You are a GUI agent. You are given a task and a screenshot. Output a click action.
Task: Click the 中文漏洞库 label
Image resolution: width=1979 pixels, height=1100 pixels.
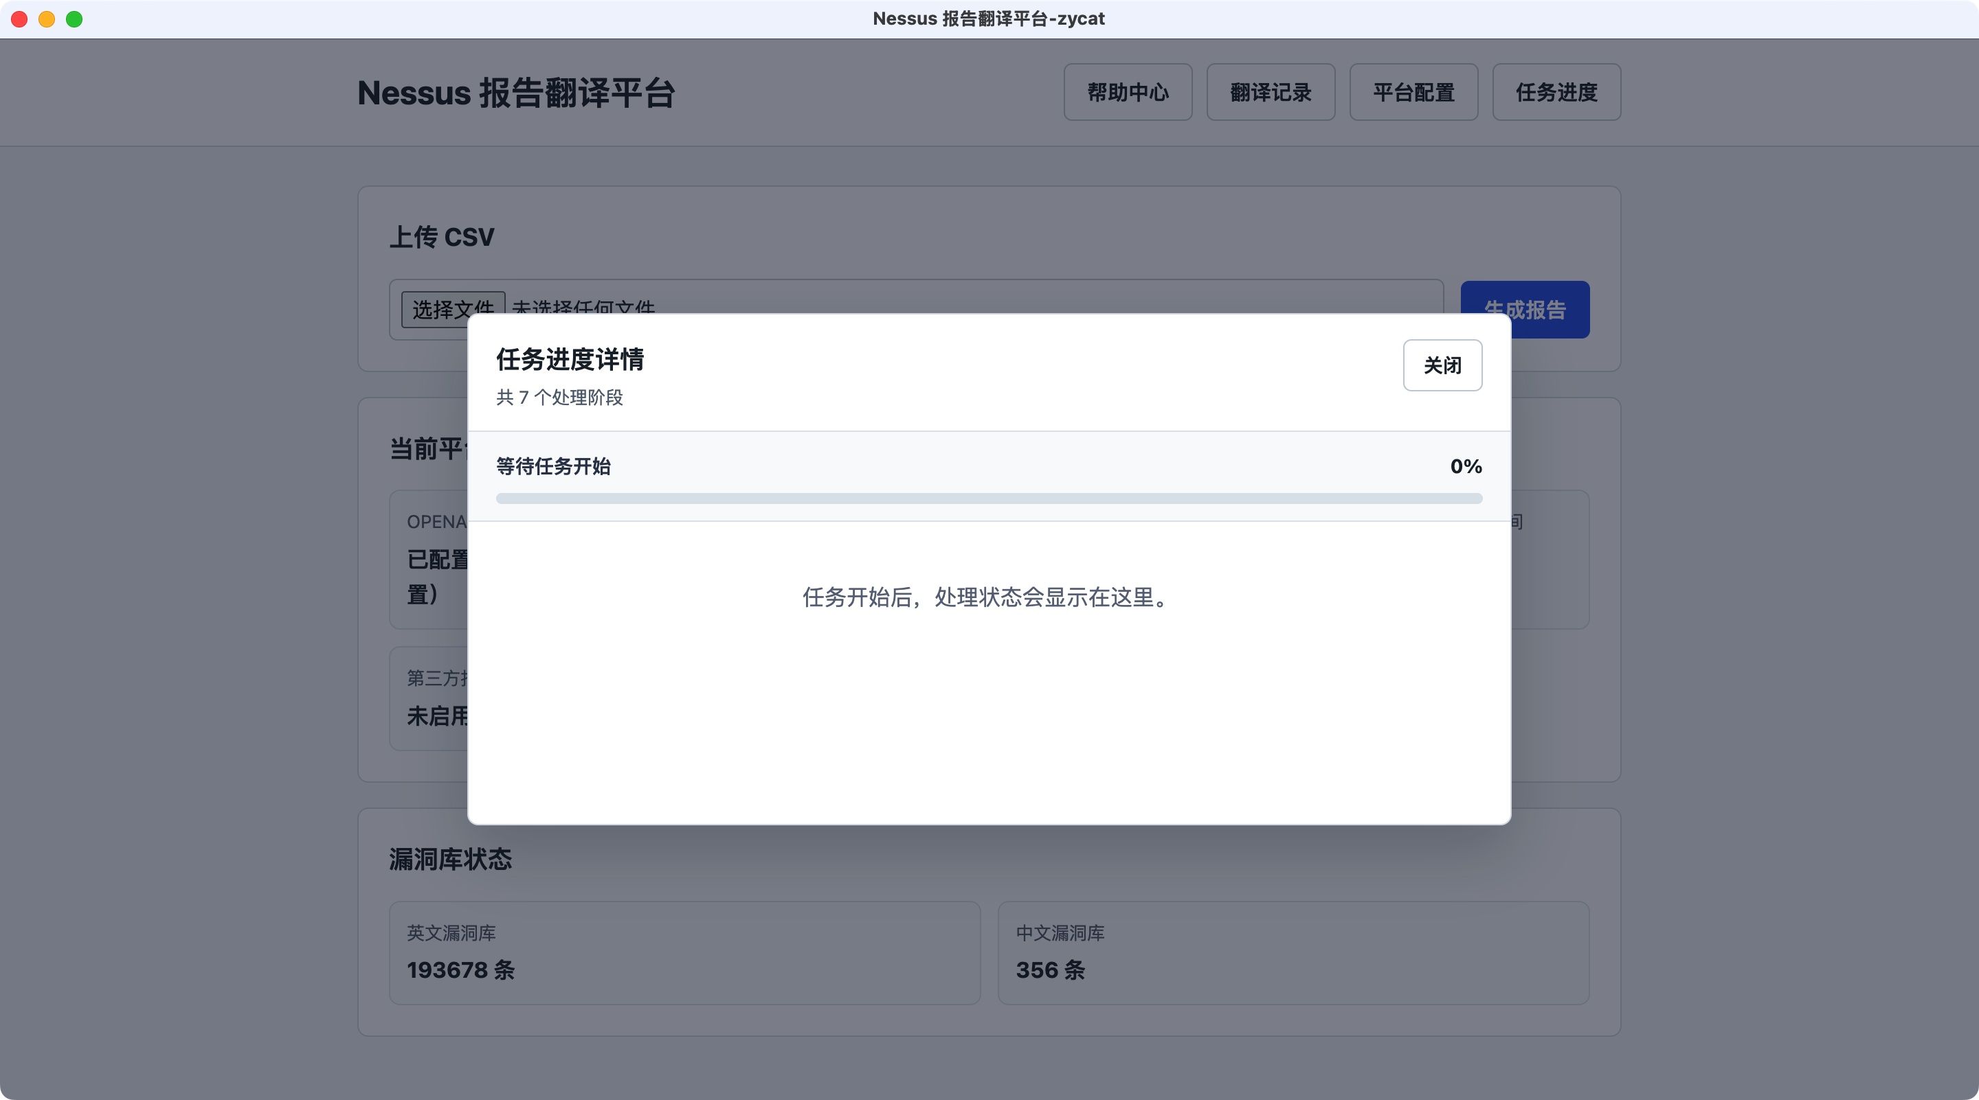(1060, 932)
